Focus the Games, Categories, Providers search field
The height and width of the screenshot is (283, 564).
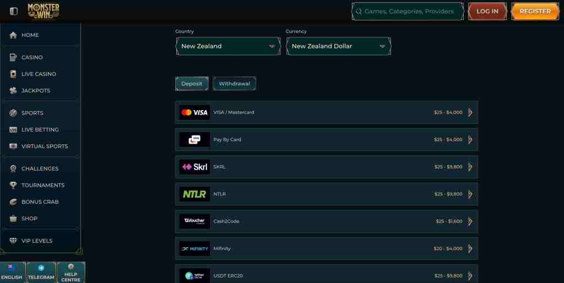pyautogui.click(x=408, y=11)
